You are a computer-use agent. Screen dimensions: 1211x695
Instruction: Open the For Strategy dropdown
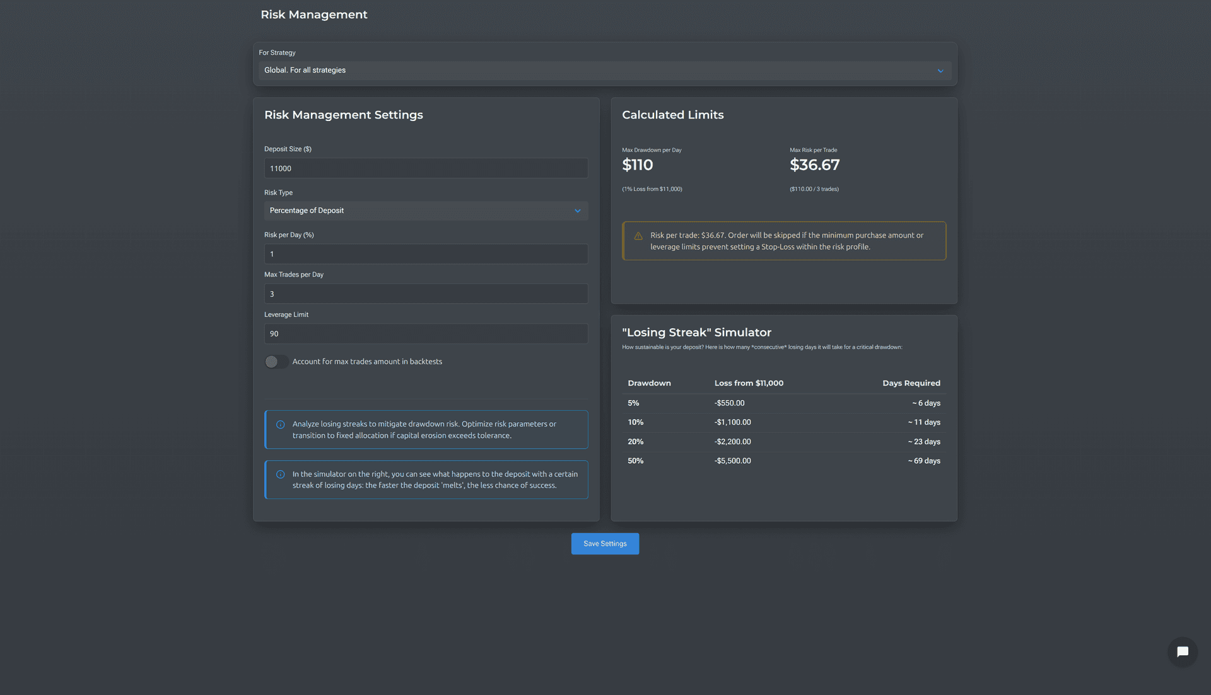(605, 71)
